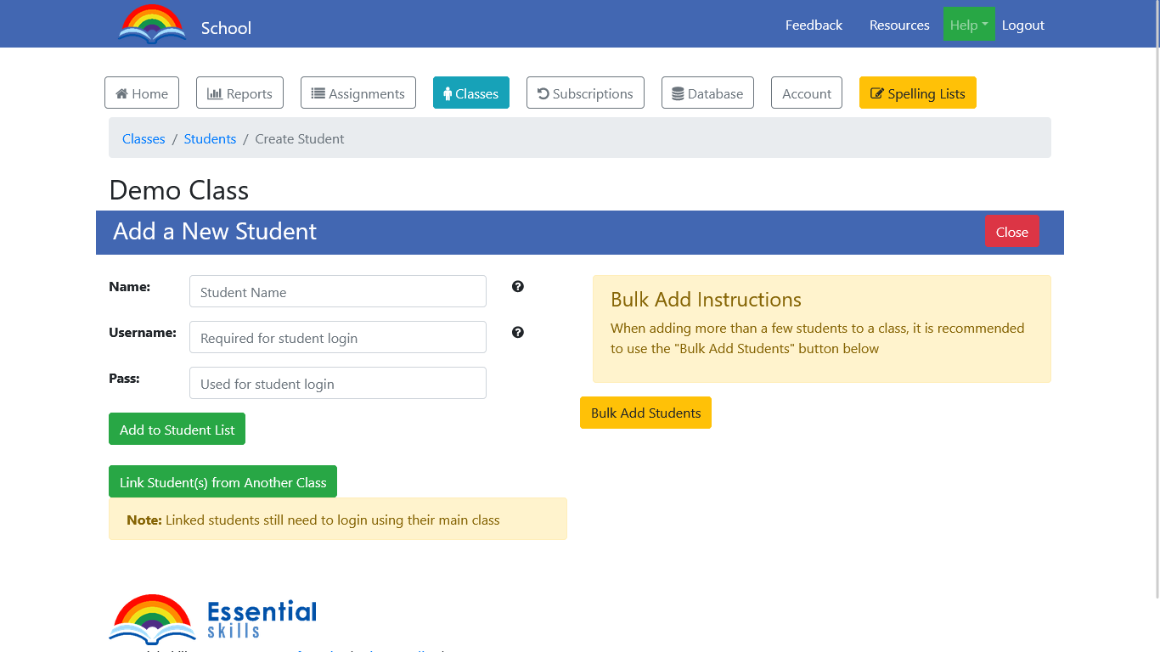Open the Account tab
This screenshot has height=652, width=1160.
coord(807,93)
